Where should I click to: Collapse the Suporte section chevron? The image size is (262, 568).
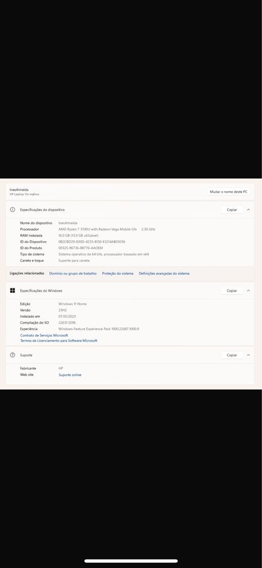pyautogui.click(x=248, y=355)
